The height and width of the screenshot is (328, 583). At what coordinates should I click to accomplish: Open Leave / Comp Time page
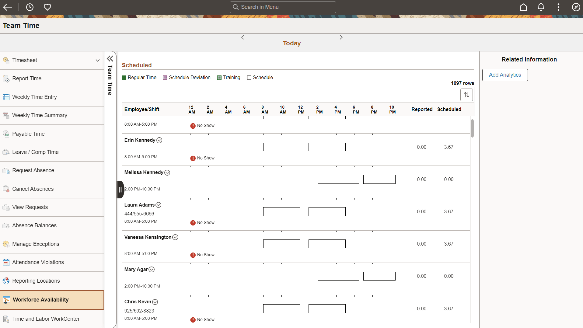coord(52,152)
